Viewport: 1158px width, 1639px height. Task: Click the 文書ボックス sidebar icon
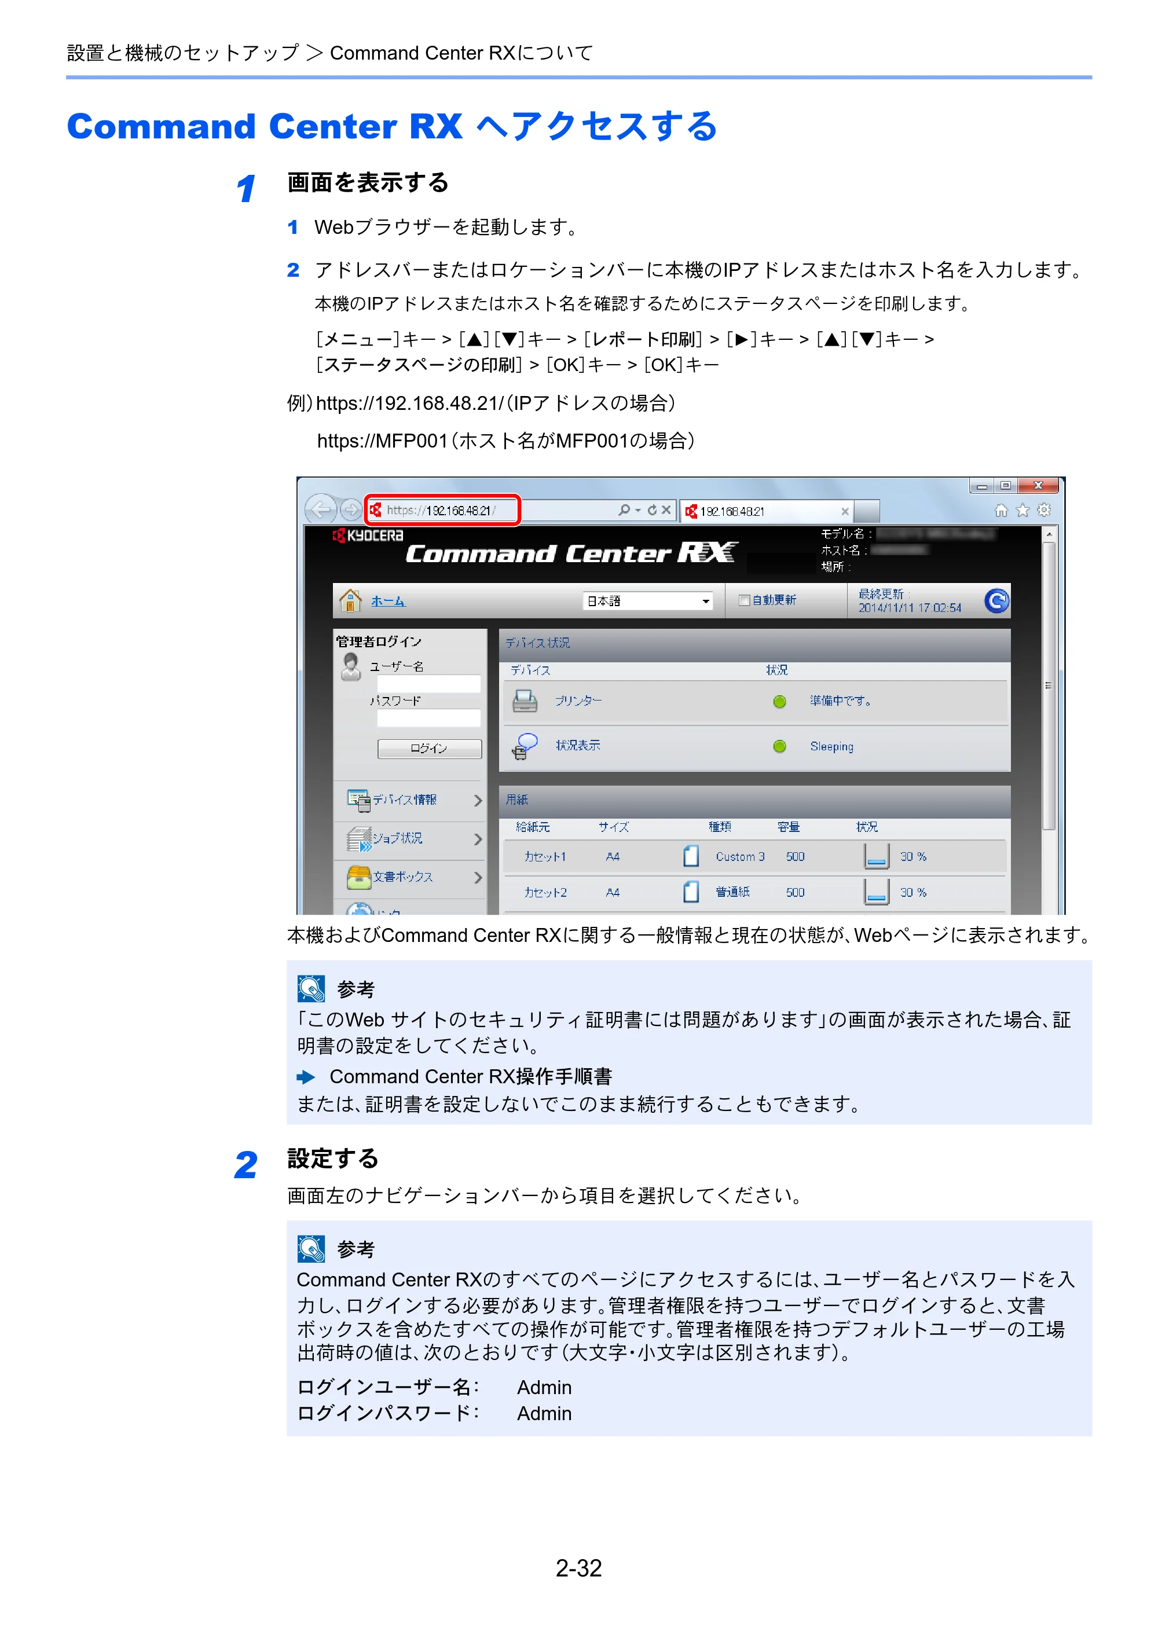tap(358, 877)
